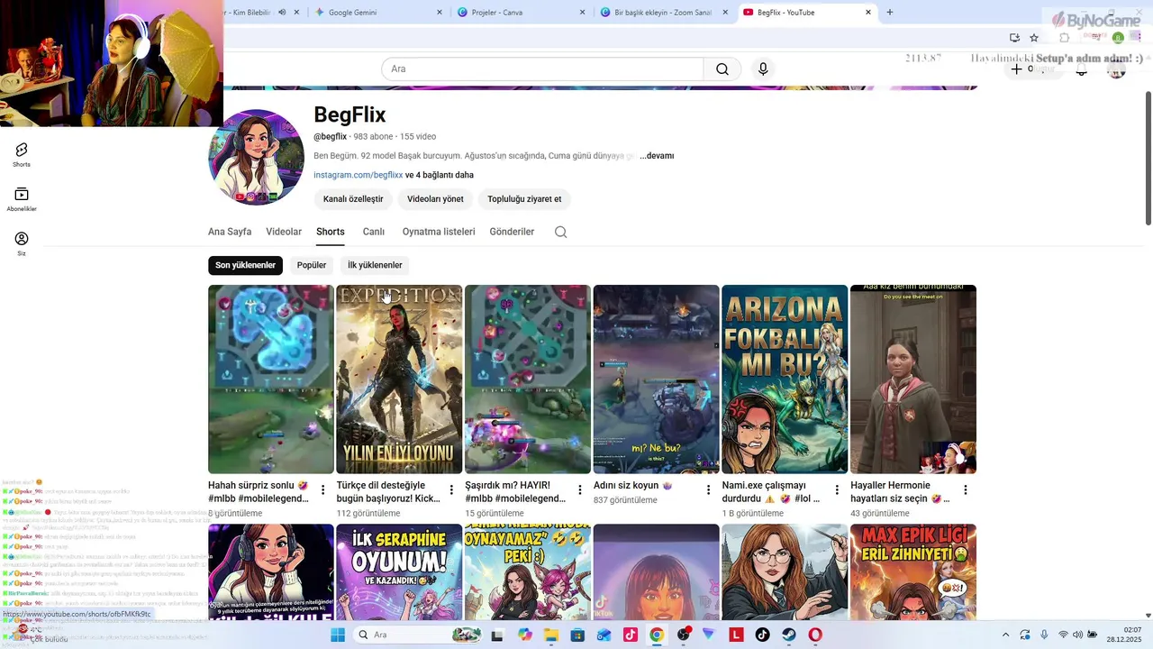
Task: Open the red L app in taskbar
Action: (736, 635)
